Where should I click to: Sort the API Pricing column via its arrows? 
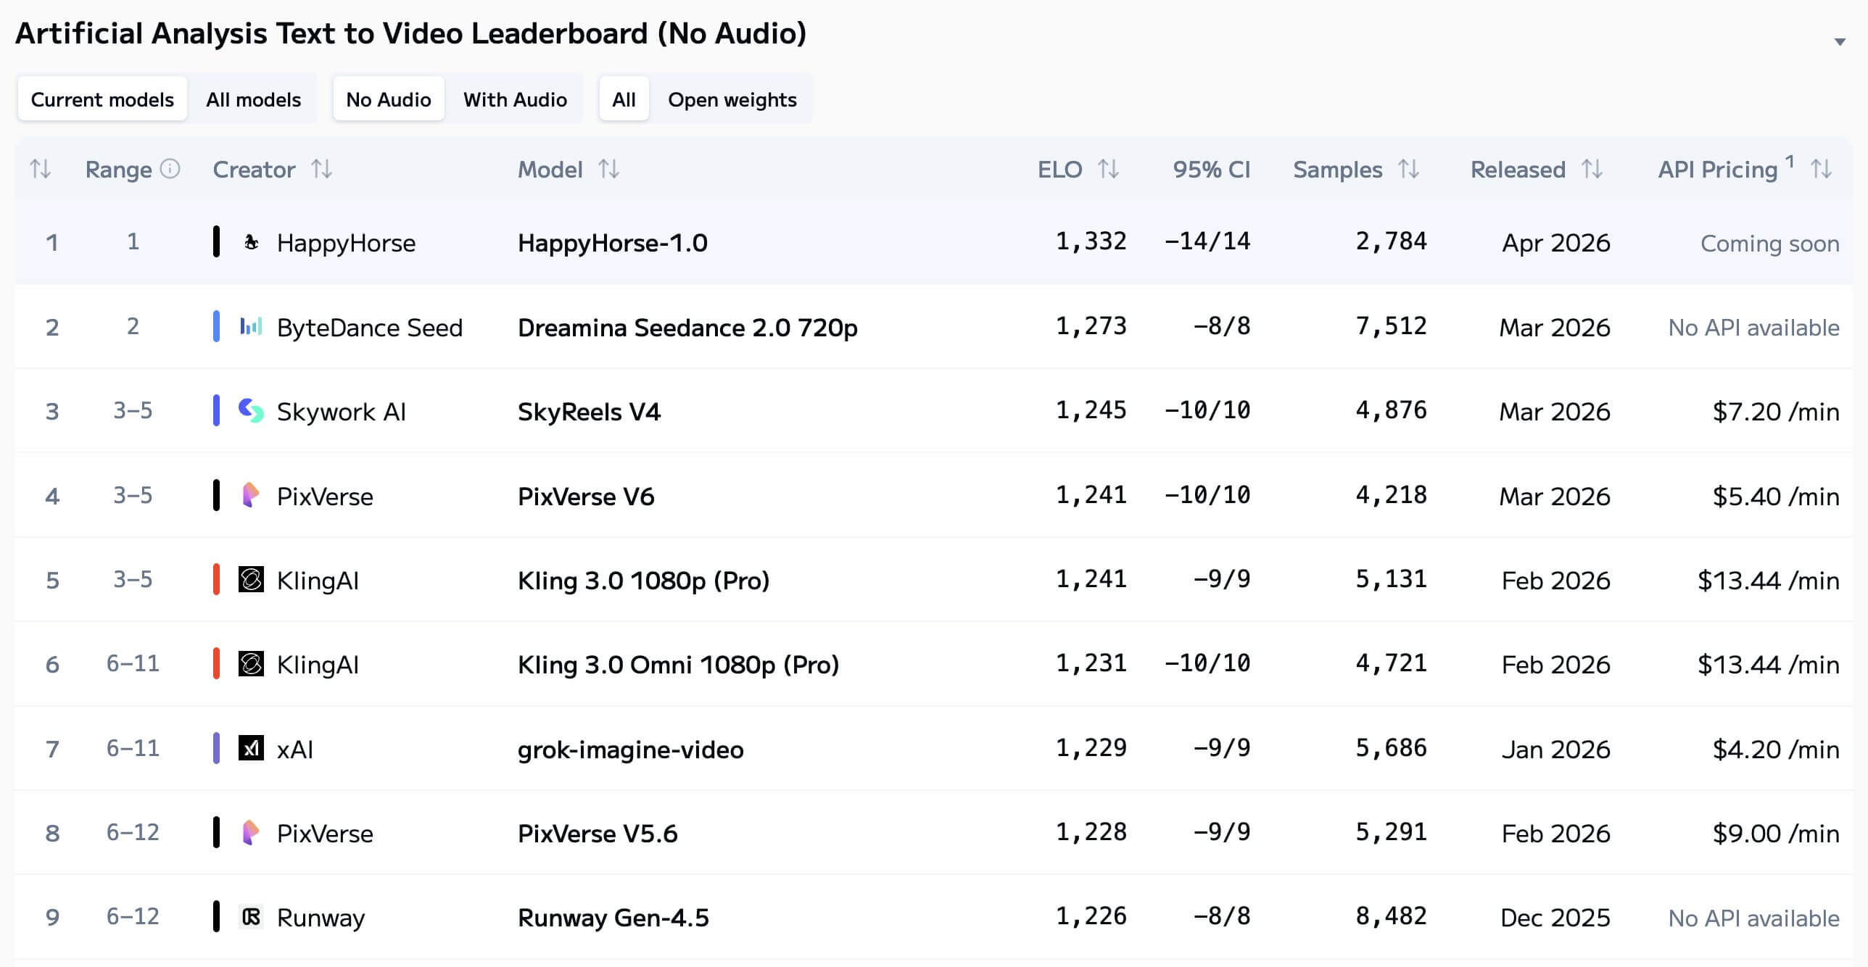point(1821,169)
